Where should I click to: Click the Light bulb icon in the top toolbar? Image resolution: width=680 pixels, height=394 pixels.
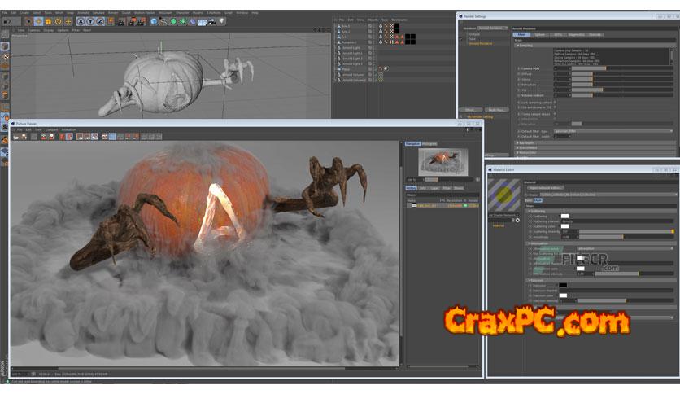[x=221, y=21]
